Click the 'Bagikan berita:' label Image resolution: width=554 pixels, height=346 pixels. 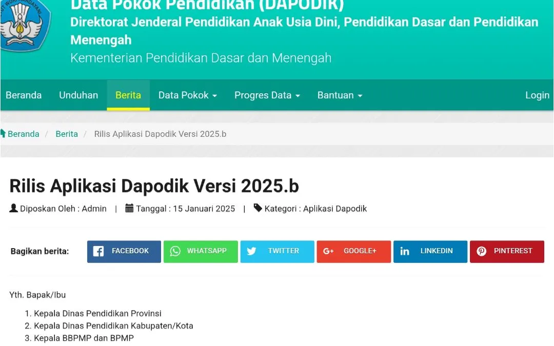coord(39,251)
